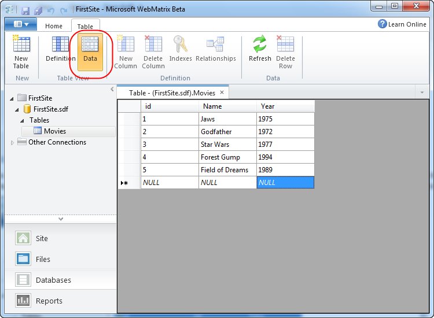Select the FirstSite root folder item
The width and height of the screenshot is (434, 318).
(x=35, y=98)
